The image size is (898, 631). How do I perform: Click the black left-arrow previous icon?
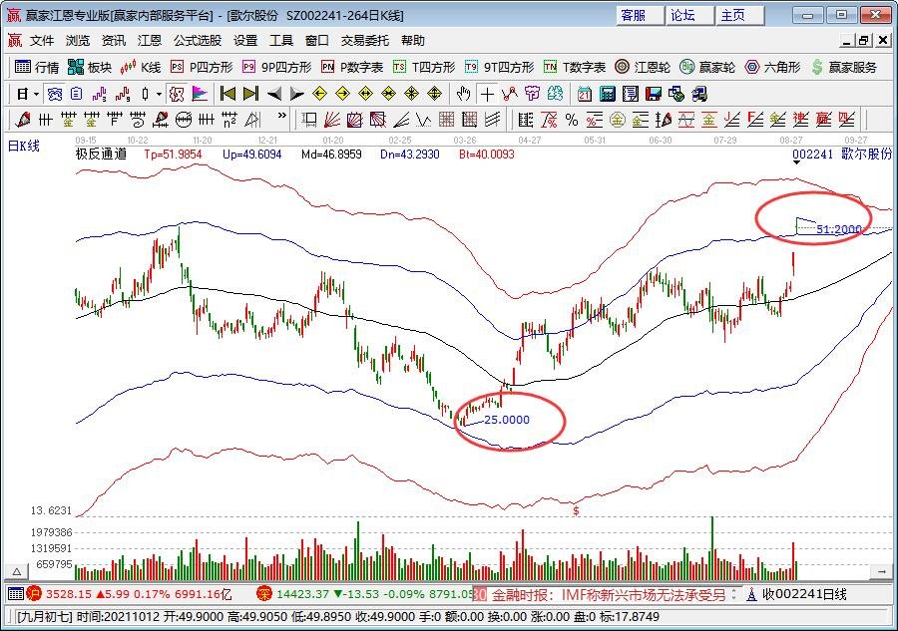pos(273,94)
